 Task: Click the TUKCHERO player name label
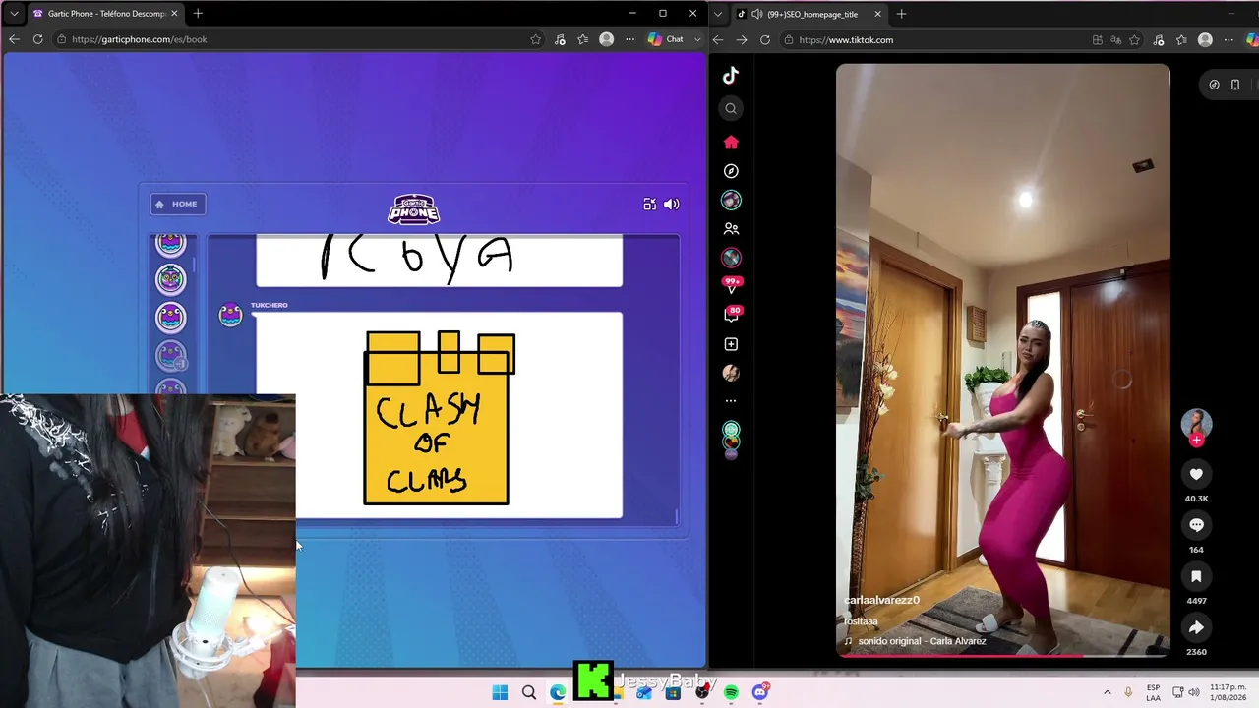coord(270,305)
